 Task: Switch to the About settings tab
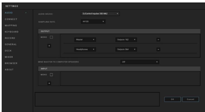(x=9, y=70)
